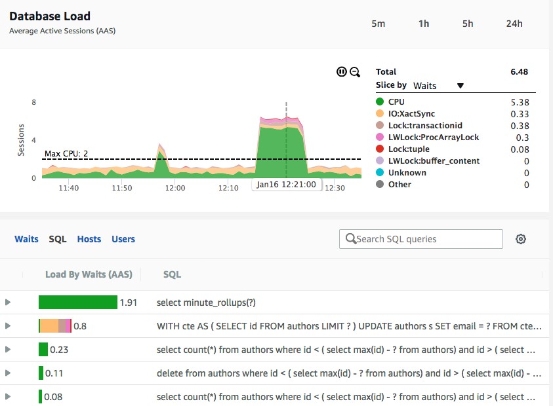Image resolution: width=553 pixels, height=406 pixels.
Task: Set the time range to 24h
Action: (x=514, y=24)
